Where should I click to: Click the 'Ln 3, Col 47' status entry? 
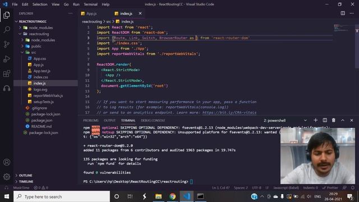click(220, 188)
